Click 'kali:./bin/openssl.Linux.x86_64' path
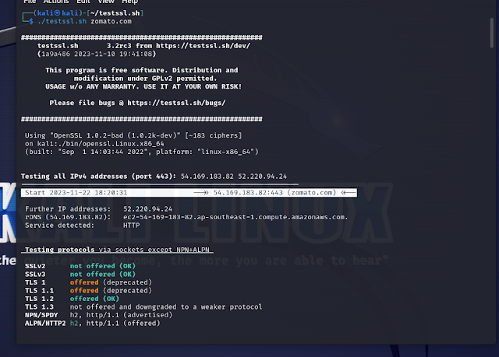 (101, 144)
